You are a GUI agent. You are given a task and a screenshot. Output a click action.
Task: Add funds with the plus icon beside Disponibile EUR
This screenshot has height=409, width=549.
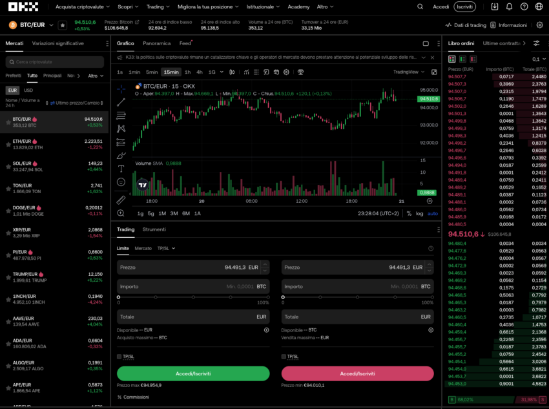click(267, 330)
